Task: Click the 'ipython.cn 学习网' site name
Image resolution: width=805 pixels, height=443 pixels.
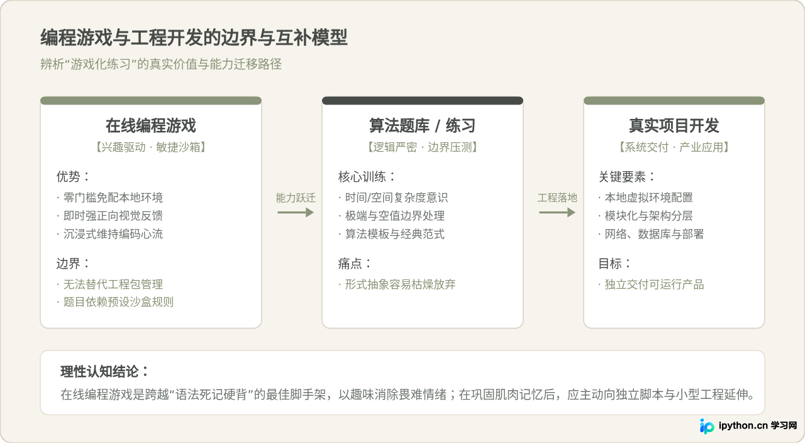Action: [758, 425]
